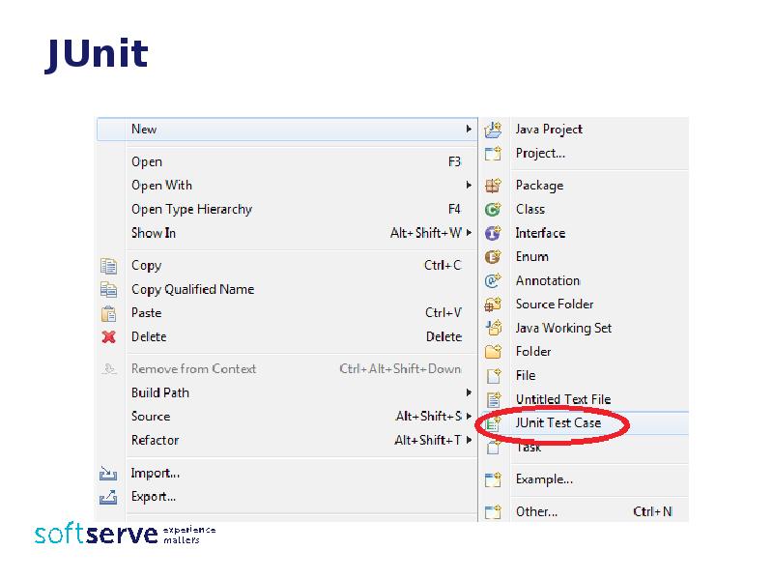Image resolution: width=773 pixels, height=580 pixels.
Task: Select Copy Qualified Name option
Action: tap(192, 289)
